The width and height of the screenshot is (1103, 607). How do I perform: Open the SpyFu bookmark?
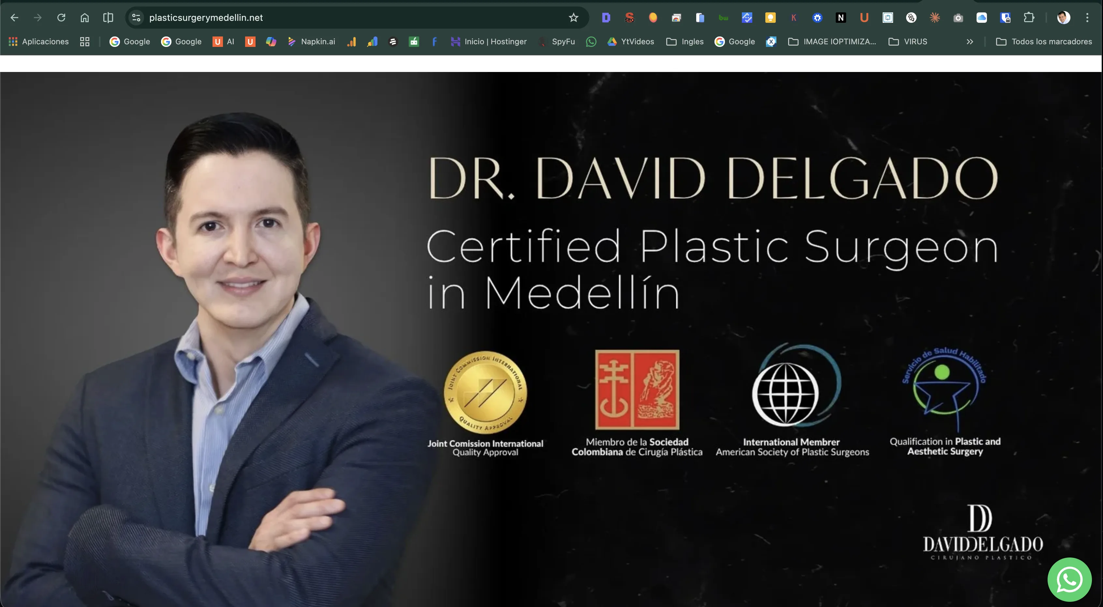click(x=557, y=41)
